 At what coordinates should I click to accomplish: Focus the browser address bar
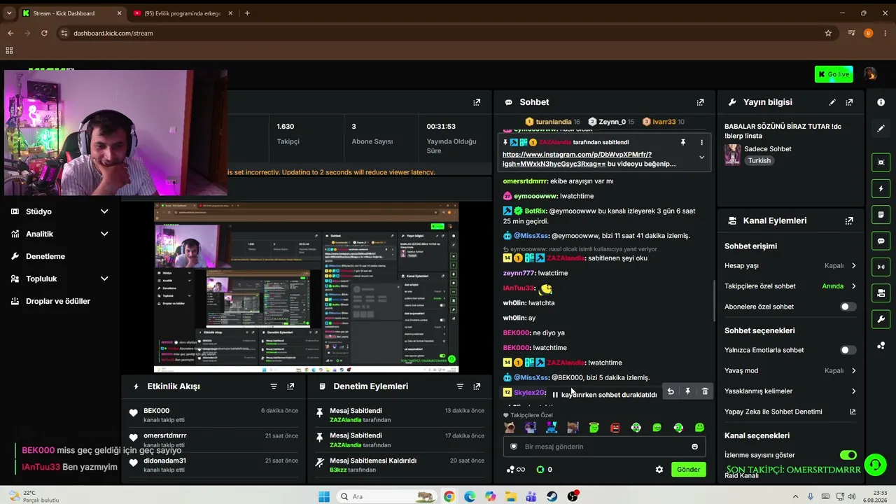coord(441,33)
